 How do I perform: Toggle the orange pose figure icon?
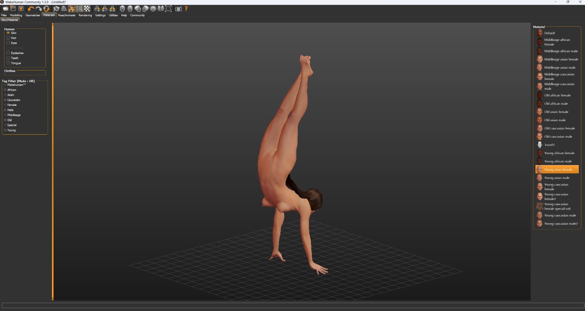point(72,9)
